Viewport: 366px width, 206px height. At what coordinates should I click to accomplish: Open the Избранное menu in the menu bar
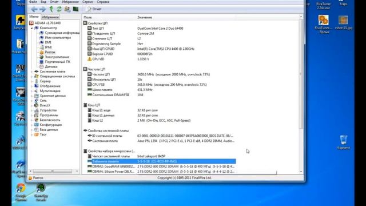tap(70, 2)
